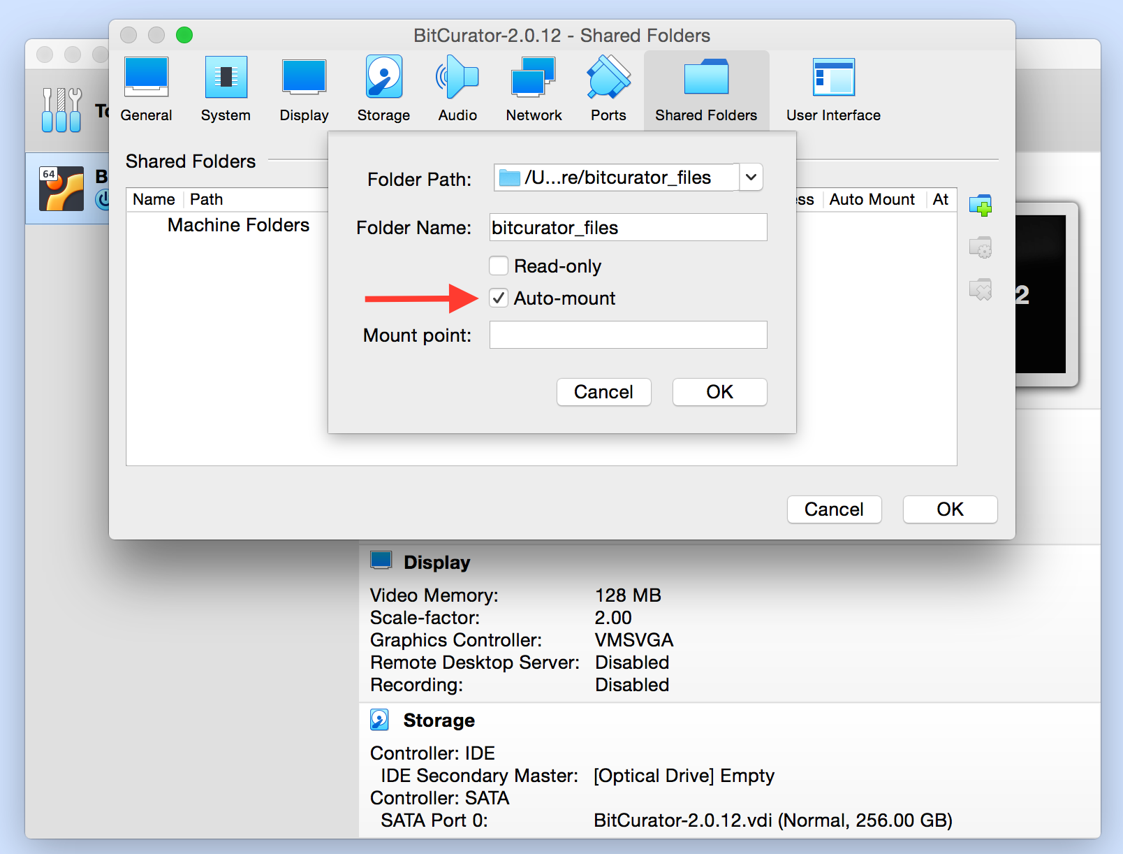Click the At column header
This screenshot has height=854, width=1123.
[x=941, y=200]
